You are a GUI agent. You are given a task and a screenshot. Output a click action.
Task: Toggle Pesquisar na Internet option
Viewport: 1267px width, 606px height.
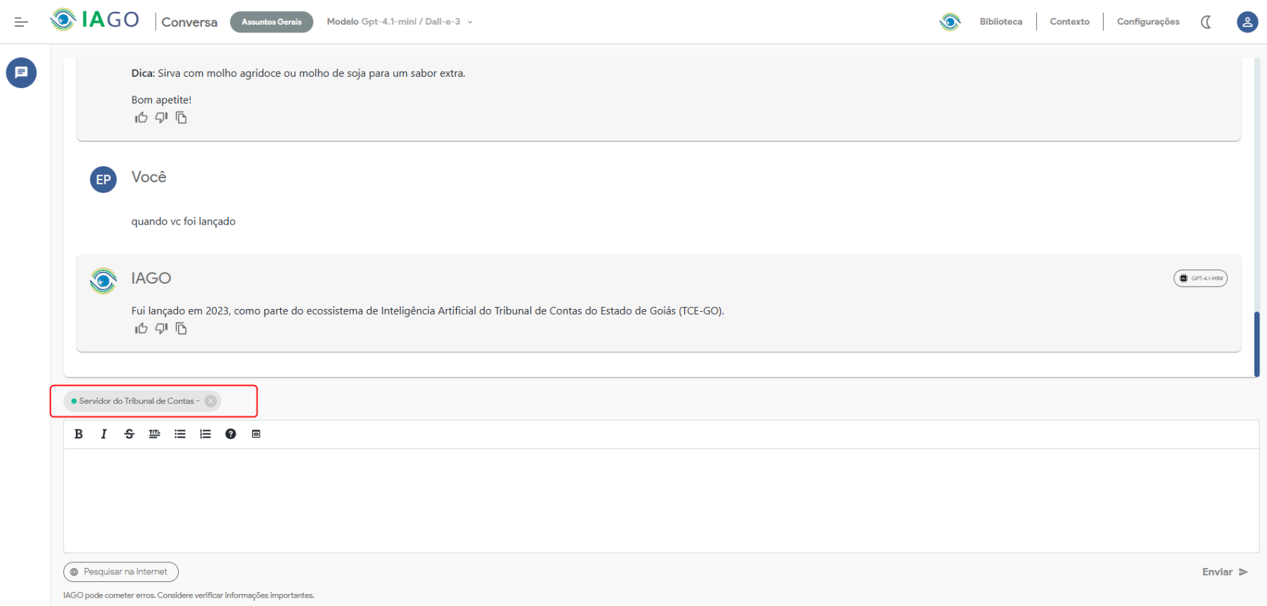[x=121, y=572]
